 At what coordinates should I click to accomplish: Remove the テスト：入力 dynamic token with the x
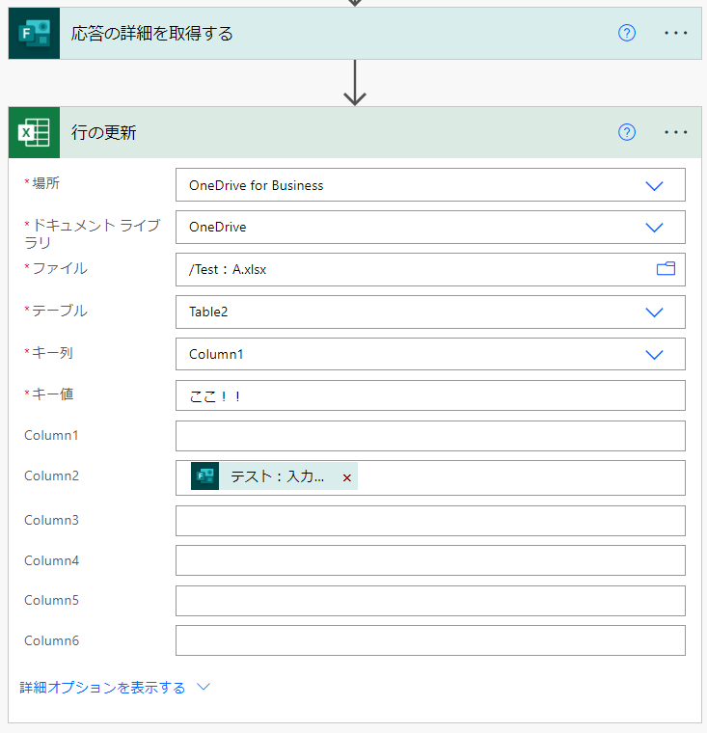347,477
